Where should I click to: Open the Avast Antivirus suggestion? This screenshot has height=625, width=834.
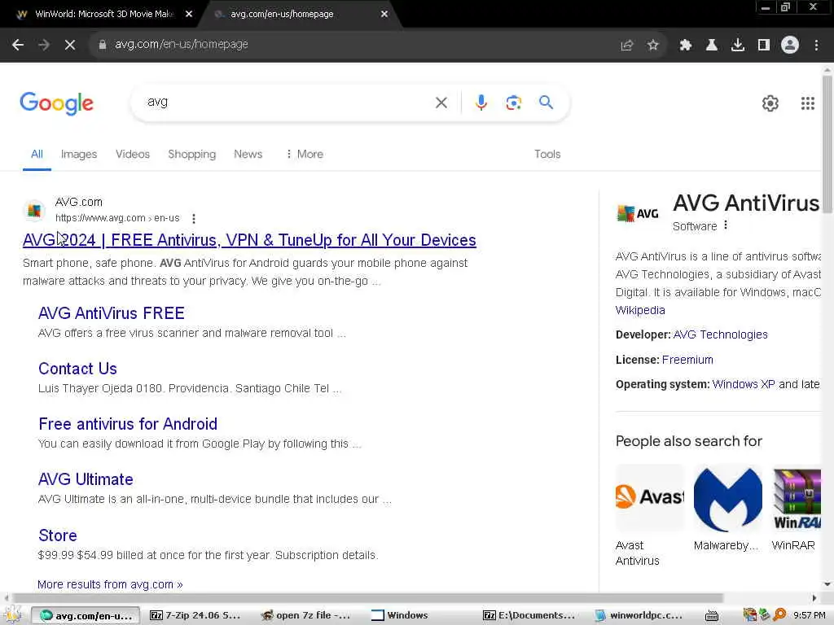pyautogui.click(x=649, y=515)
